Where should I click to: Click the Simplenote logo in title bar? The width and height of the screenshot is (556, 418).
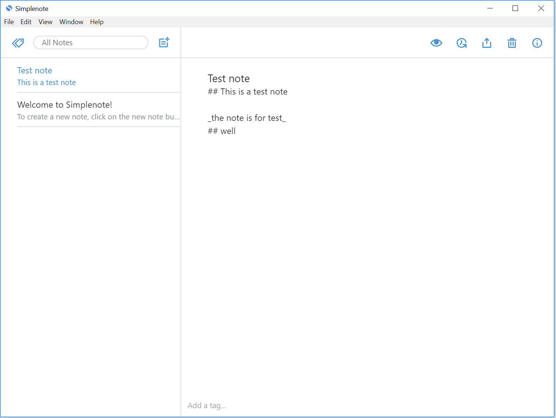click(9, 8)
